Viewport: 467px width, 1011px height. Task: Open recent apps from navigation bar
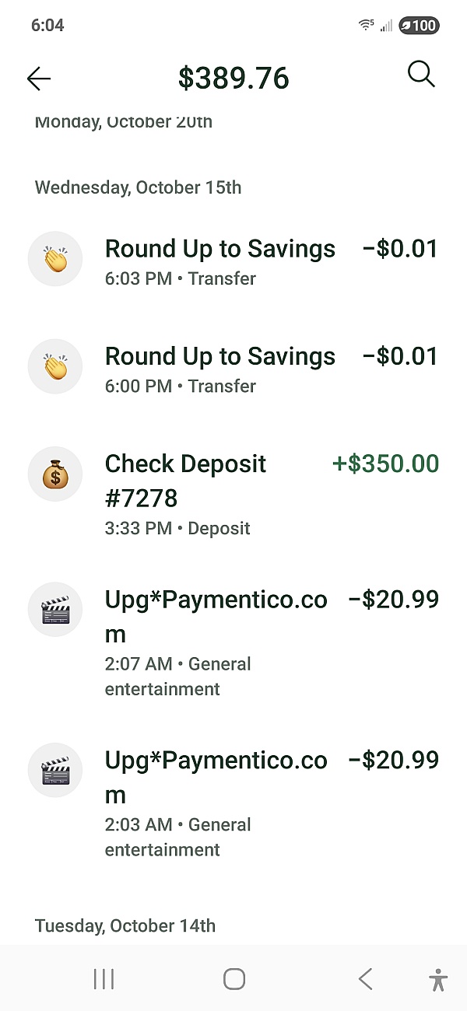[x=104, y=979]
